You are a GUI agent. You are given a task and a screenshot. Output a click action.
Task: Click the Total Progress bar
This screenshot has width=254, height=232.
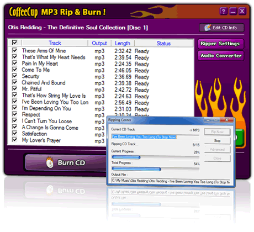[x=156, y=169]
